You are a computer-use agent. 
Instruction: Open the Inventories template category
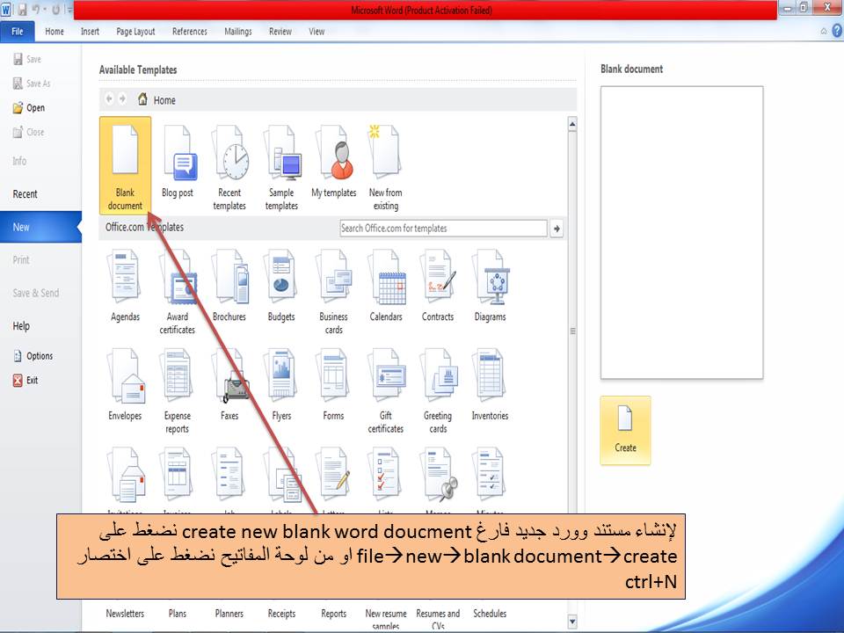click(490, 384)
